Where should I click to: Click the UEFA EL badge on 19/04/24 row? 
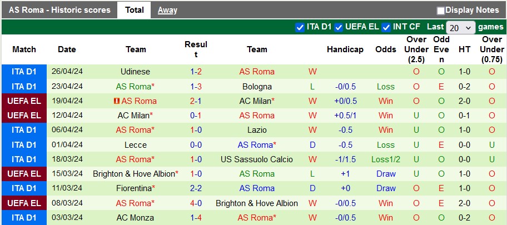tap(24, 101)
